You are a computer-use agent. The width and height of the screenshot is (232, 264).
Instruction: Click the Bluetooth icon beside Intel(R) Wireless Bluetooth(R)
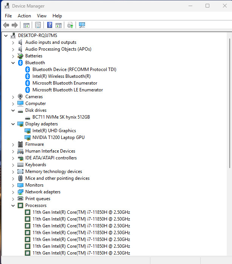pos(28,76)
